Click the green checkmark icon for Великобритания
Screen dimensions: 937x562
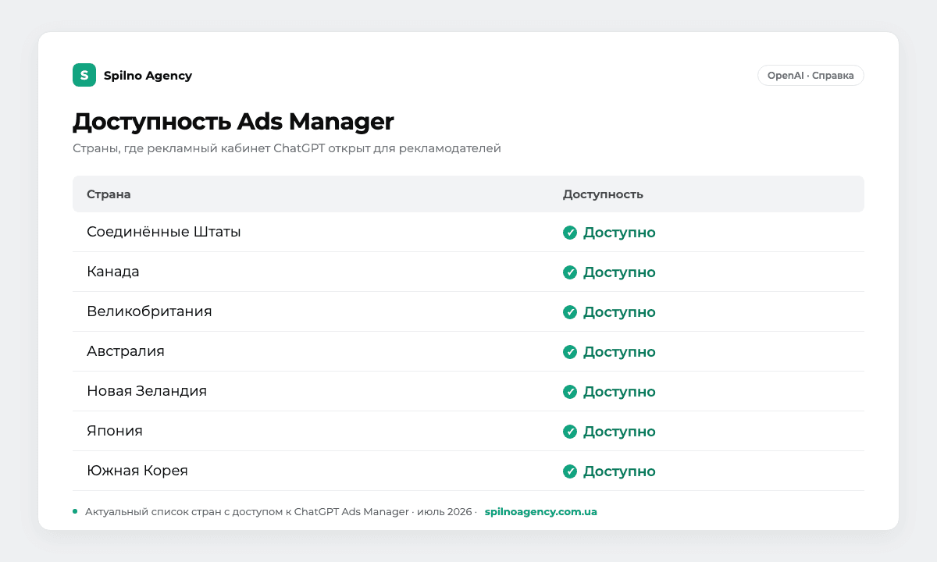coord(570,312)
